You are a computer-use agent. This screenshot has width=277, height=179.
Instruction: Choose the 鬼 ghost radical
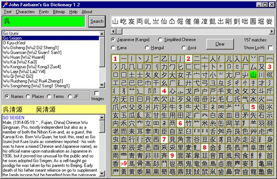189,164
